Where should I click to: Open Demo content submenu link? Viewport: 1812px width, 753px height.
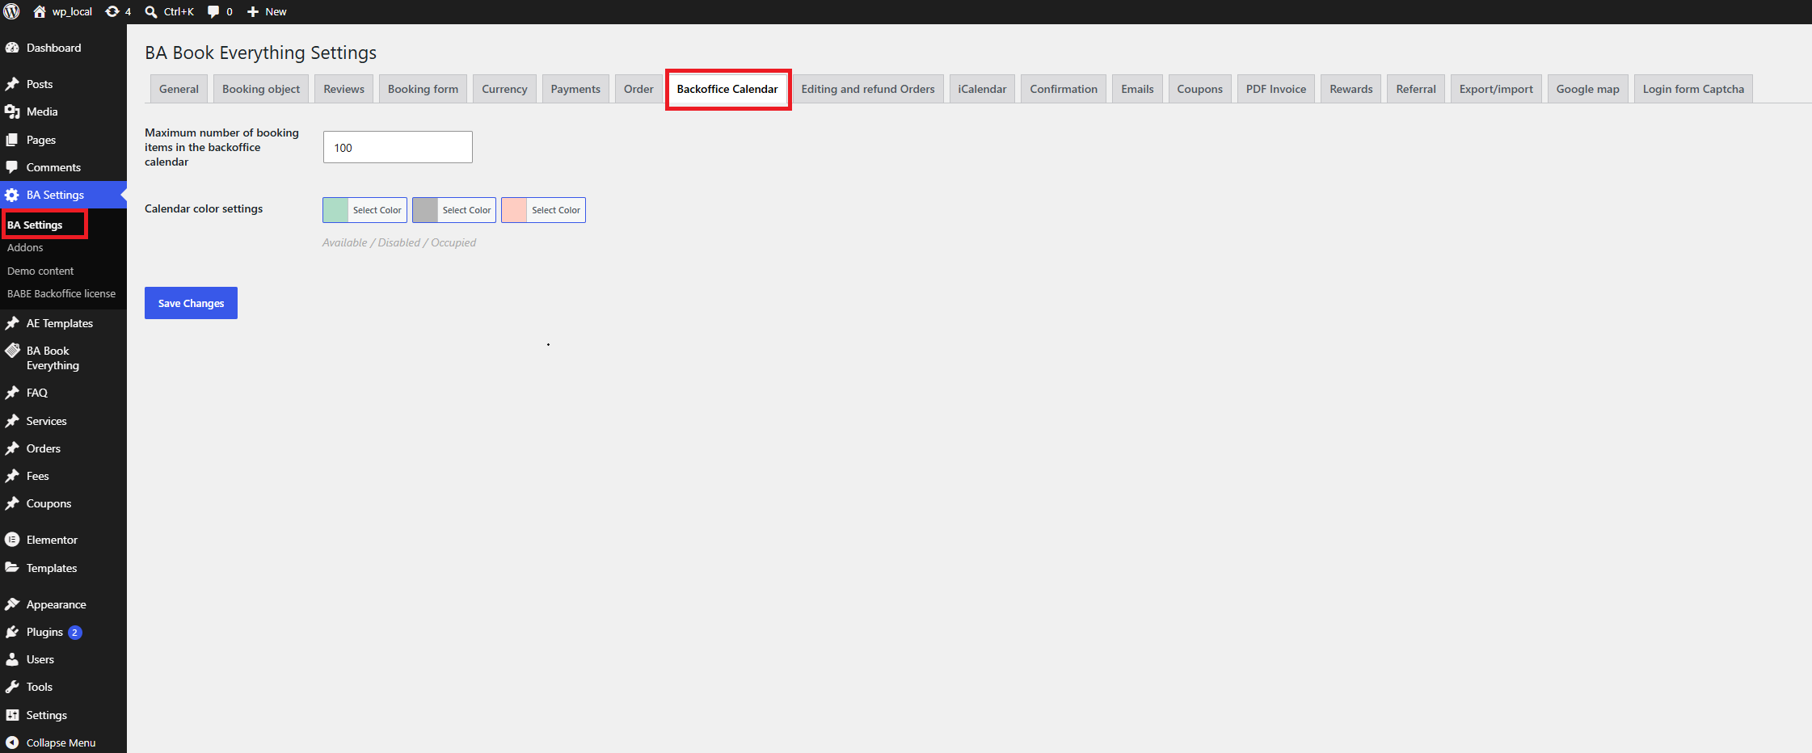40,271
